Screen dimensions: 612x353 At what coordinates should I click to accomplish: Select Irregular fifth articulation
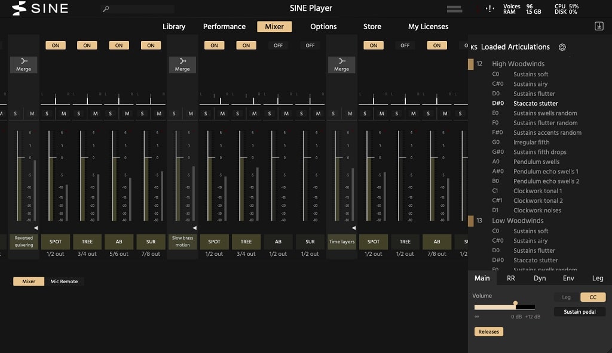pos(531,142)
